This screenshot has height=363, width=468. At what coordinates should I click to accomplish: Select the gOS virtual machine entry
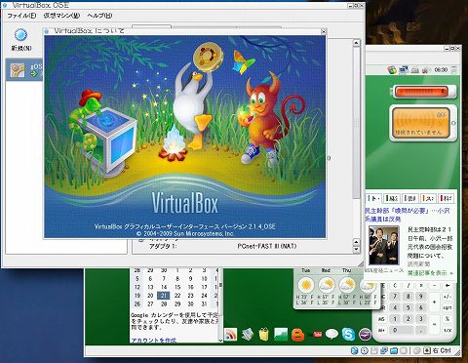24,70
